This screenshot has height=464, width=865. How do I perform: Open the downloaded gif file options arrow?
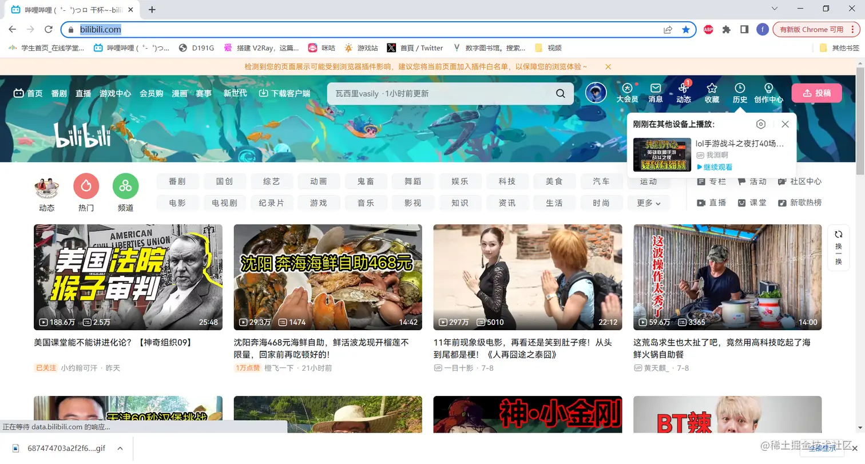pos(120,449)
